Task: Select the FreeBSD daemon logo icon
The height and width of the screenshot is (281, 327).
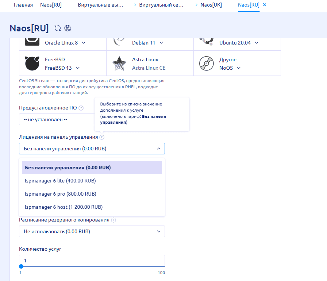Action: click(x=32, y=63)
